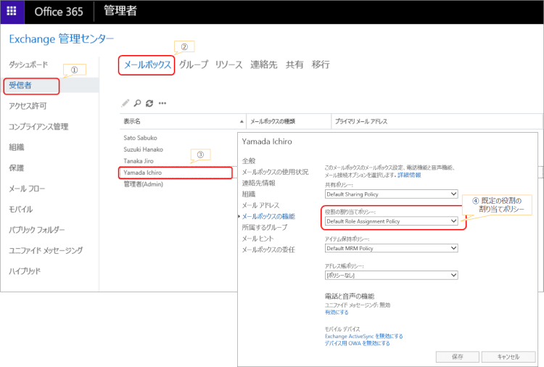Switch to the 共有 tab
Image resolution: width=544 pixels, height=367 pixels.
click(x=294, y=65)
